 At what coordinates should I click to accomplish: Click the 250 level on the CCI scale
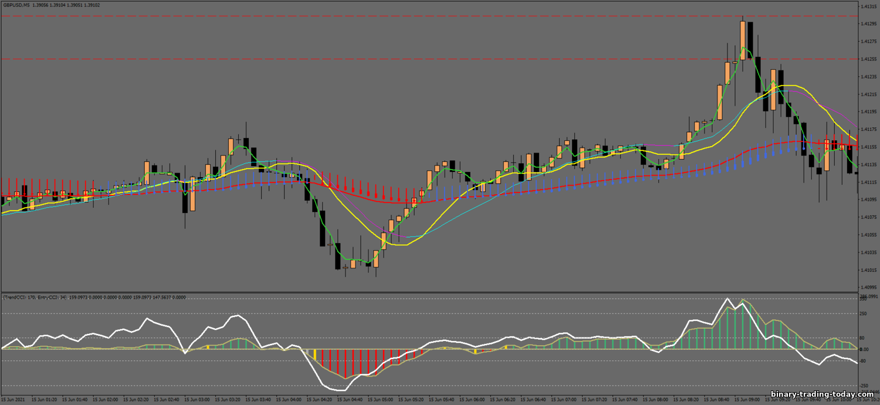[864, 313]
